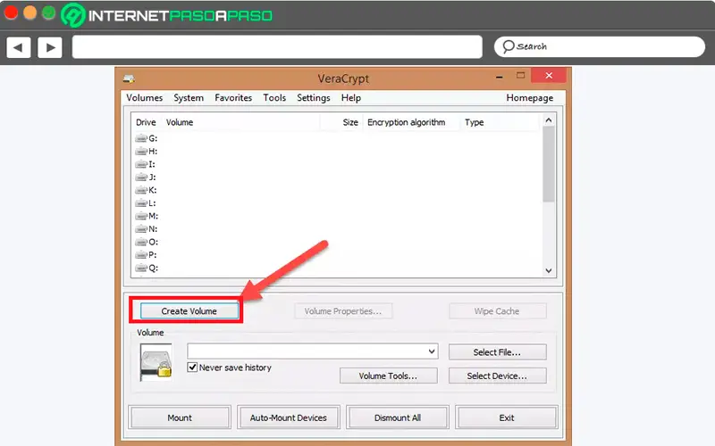Viewport: 715px width, 446px height.
Task: Expand the volume path dropdown arrow
Action: point(432,351)
